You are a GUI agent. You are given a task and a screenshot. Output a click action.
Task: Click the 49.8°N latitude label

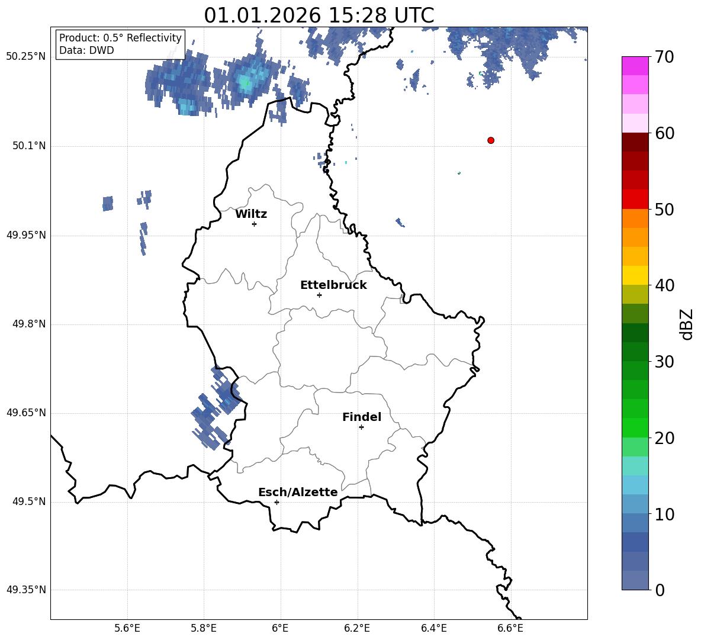coord(30,324)
